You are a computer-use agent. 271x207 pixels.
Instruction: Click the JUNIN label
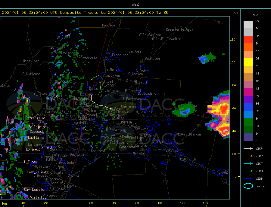click(122, 131)
